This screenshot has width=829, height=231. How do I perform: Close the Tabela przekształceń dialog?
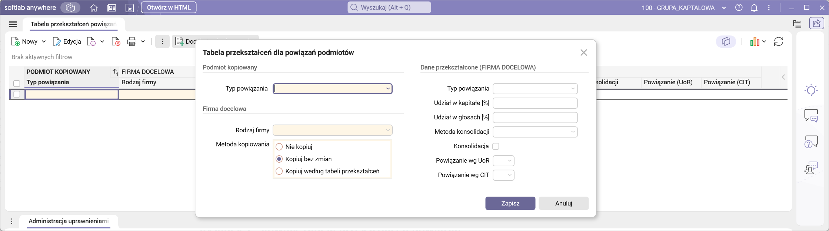[584, 52]
